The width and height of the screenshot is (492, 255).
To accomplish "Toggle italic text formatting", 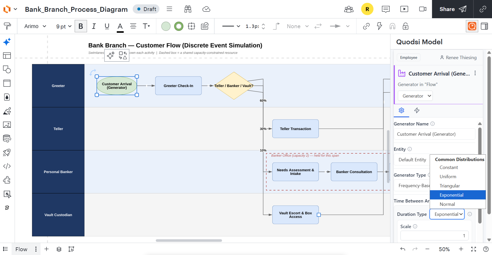I will coord(94,26).
